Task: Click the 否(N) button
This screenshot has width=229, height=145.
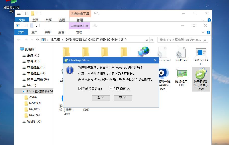Action: 123,98
